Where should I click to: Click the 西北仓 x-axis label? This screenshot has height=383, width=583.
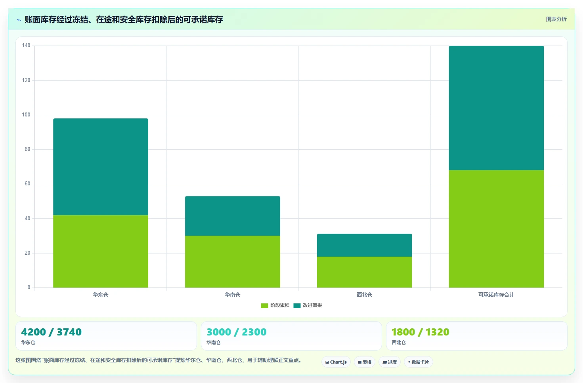(x=365, y=295)
